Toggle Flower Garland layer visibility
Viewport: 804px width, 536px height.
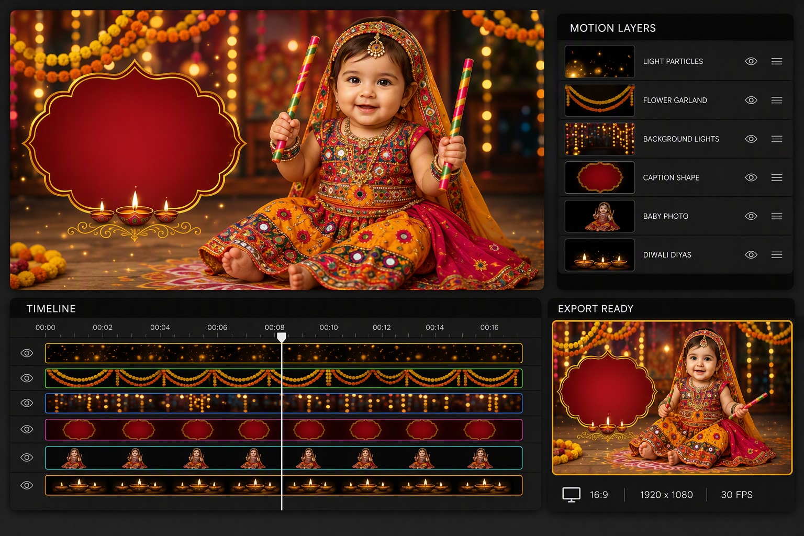[x=751, y=100]
